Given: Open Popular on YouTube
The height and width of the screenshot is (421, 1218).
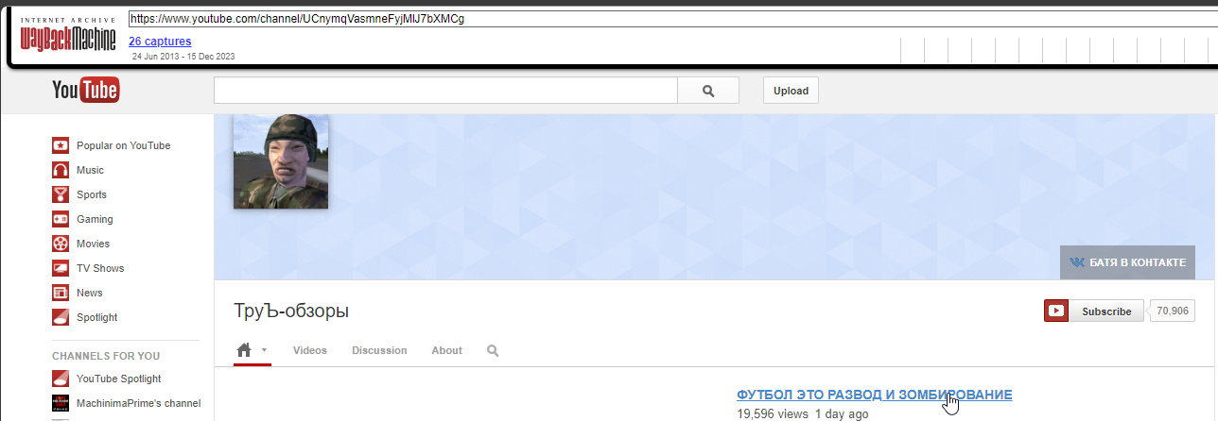Looking at the screenshot, I should [124, 145].
